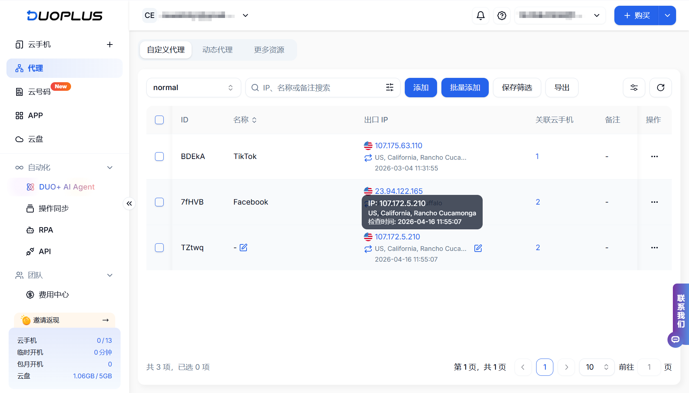Image resolution: width=689 pixels, height=393 pixels.
Task: Switch to 动态代理 tab
Action: tap(217, 50)
